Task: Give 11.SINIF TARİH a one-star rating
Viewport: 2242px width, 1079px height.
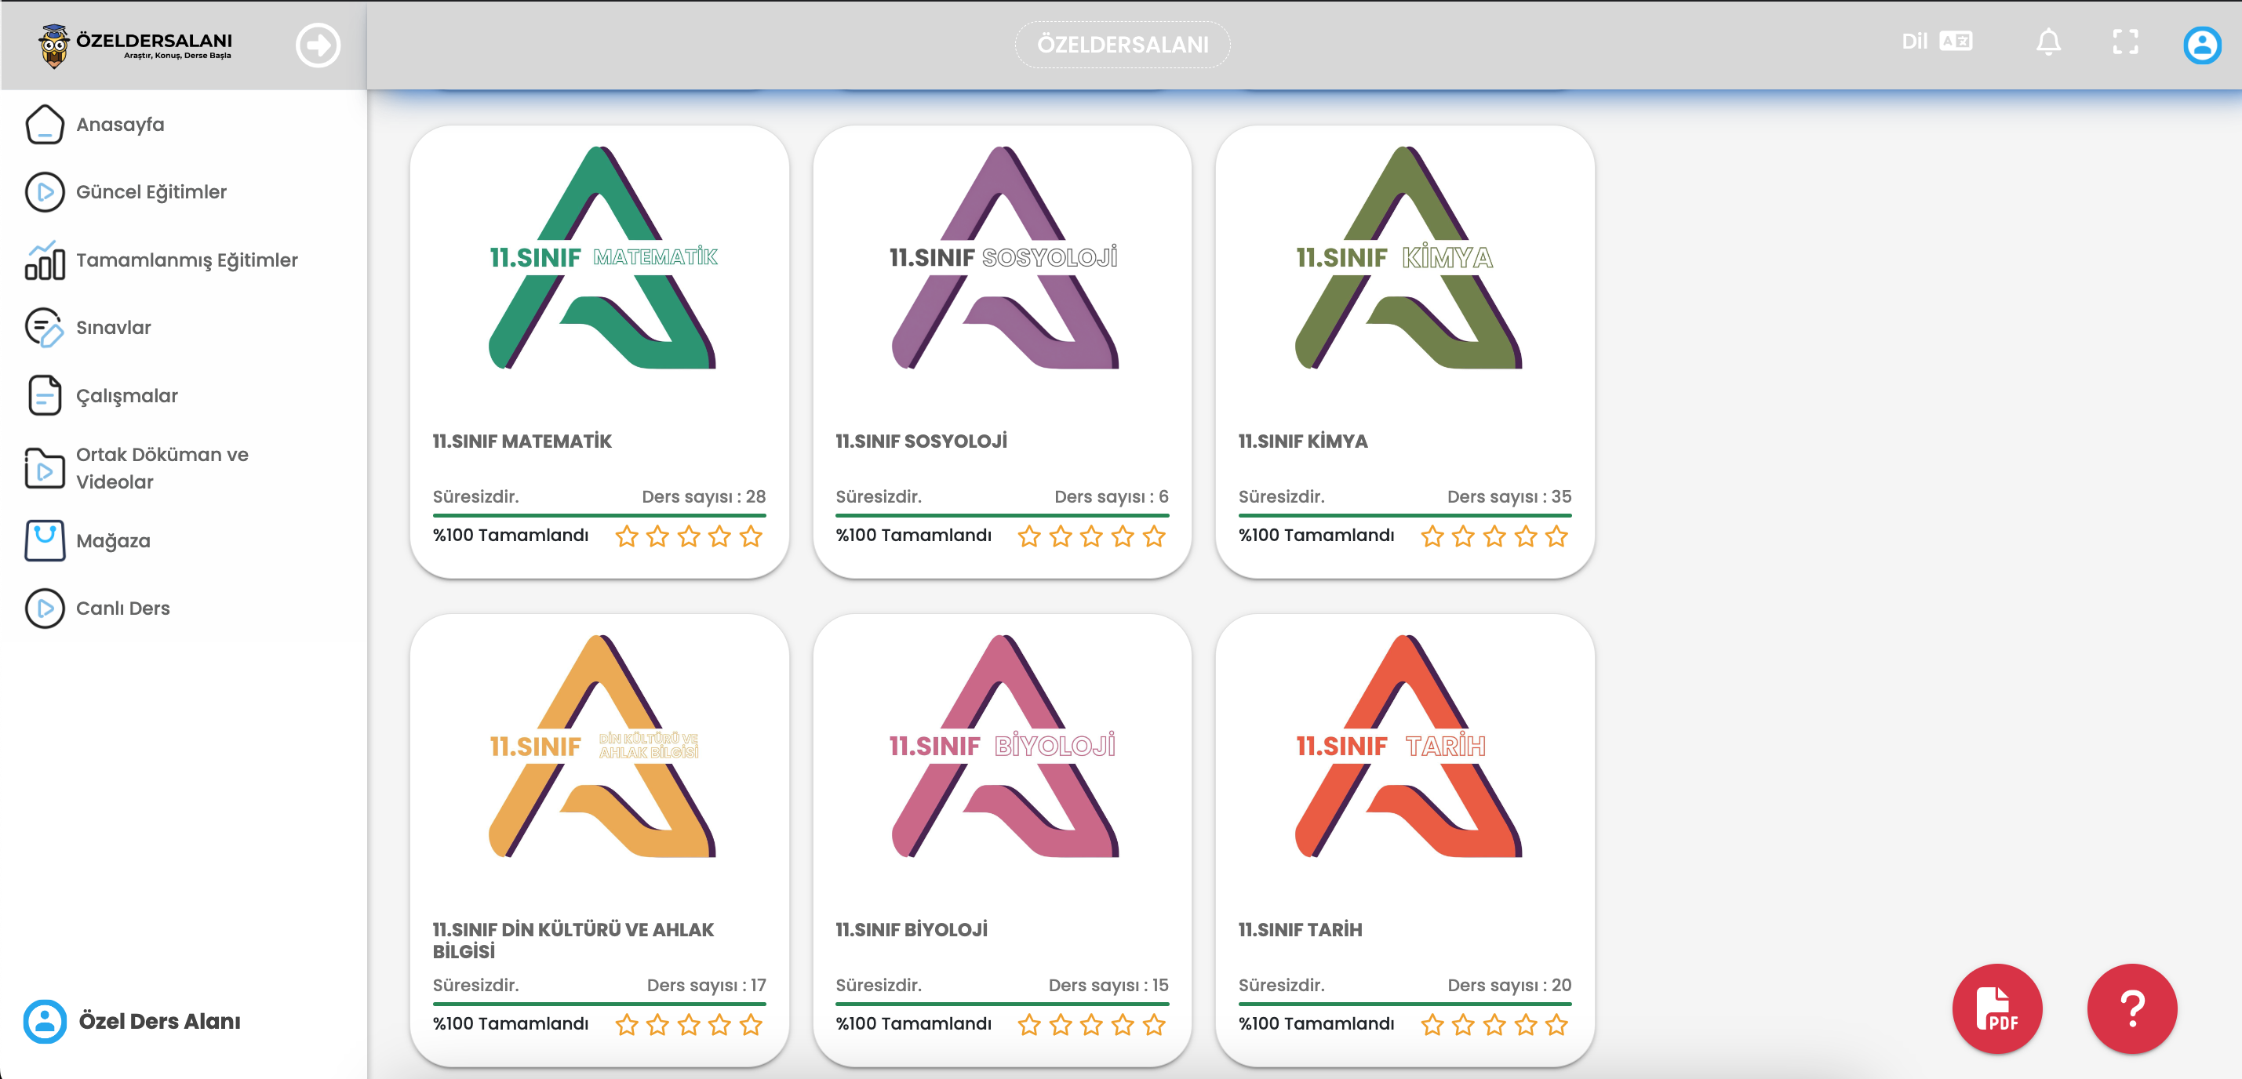Action: [x=1432, y=1024]
